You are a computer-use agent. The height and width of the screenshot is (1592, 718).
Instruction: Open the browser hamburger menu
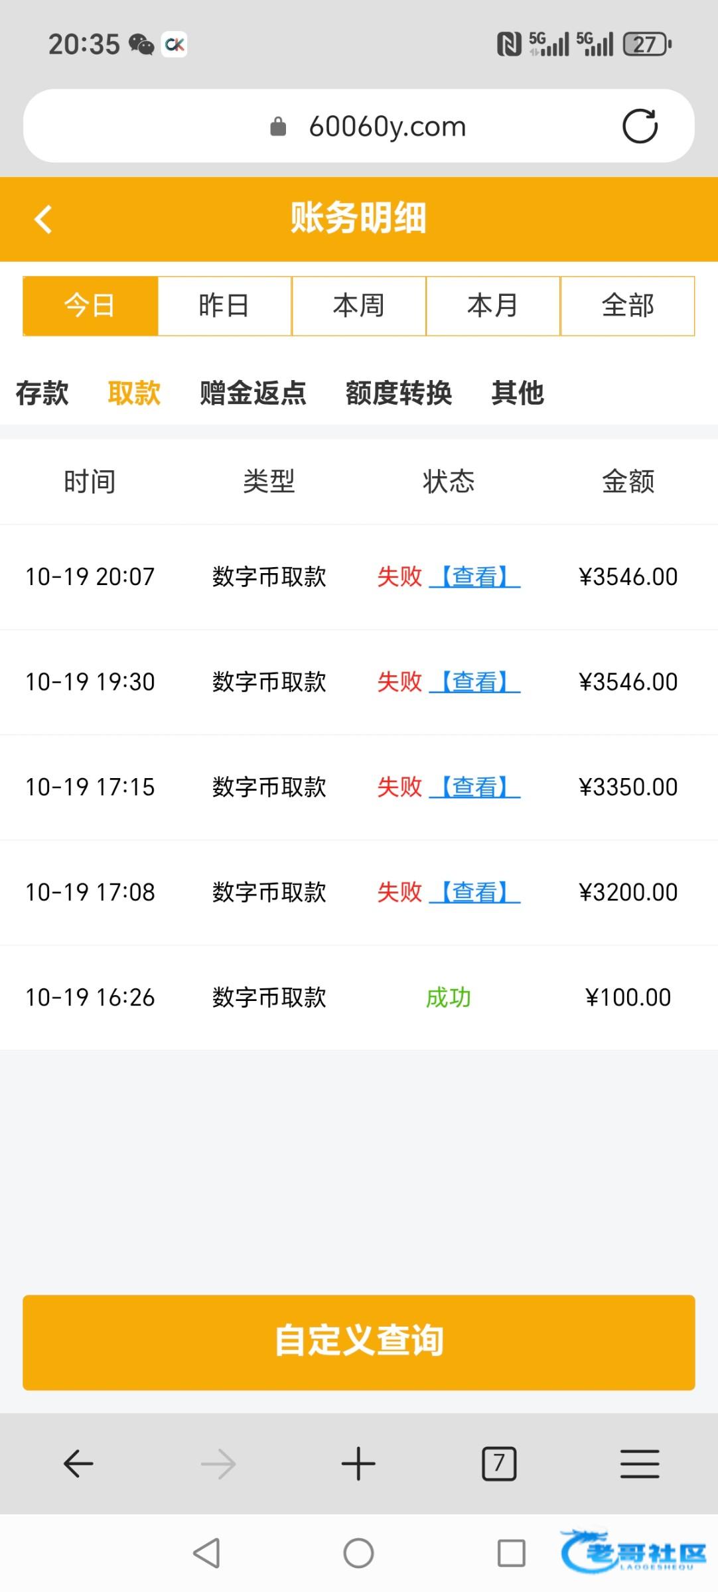(x=640, y=1464)
